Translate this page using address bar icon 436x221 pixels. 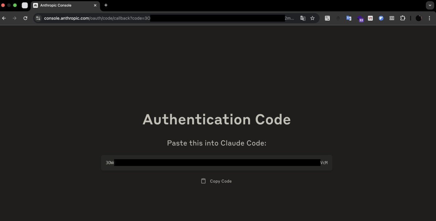pos(303,18)
